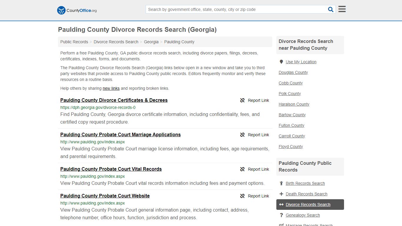Open Douglas County divorce records
The height and width of the screenshot is (226, 402).
click(293, 72)
